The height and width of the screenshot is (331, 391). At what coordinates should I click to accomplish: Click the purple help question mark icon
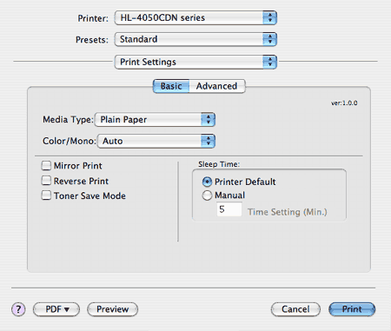pyautogui.click(x=18, y=309)
